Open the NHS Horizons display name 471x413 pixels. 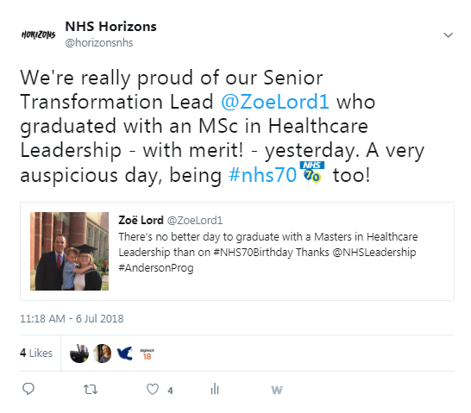click(110, 27)
